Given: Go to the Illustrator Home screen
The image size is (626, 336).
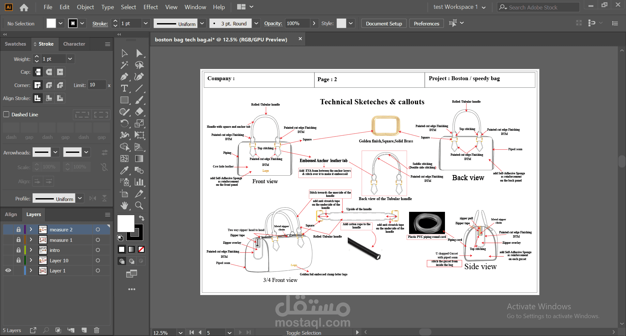Looking at the screenshot, I should (24, 7).
